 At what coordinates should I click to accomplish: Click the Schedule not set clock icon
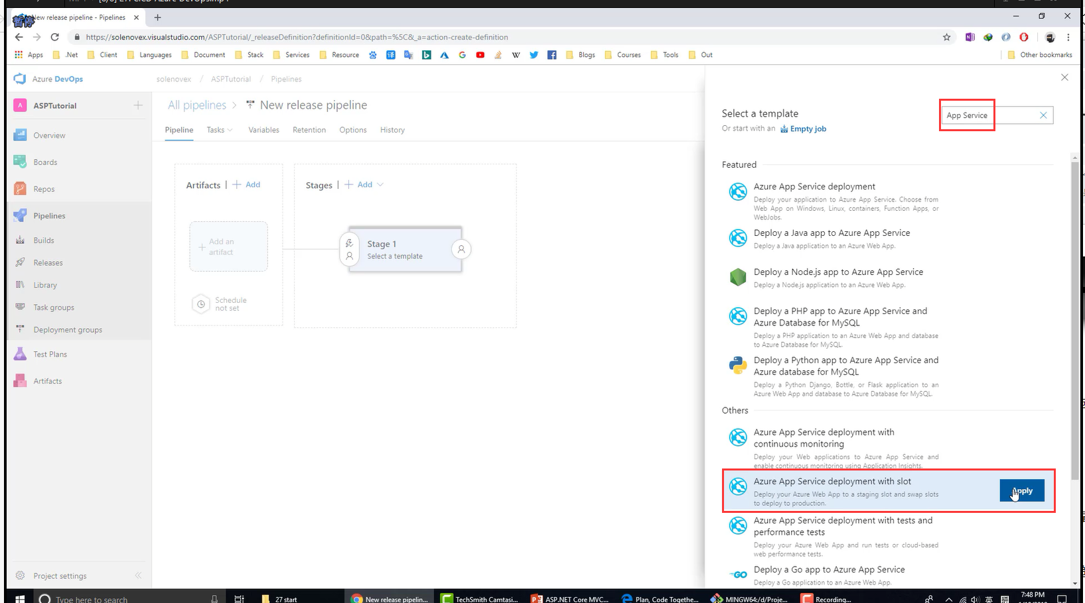[200, 304]
